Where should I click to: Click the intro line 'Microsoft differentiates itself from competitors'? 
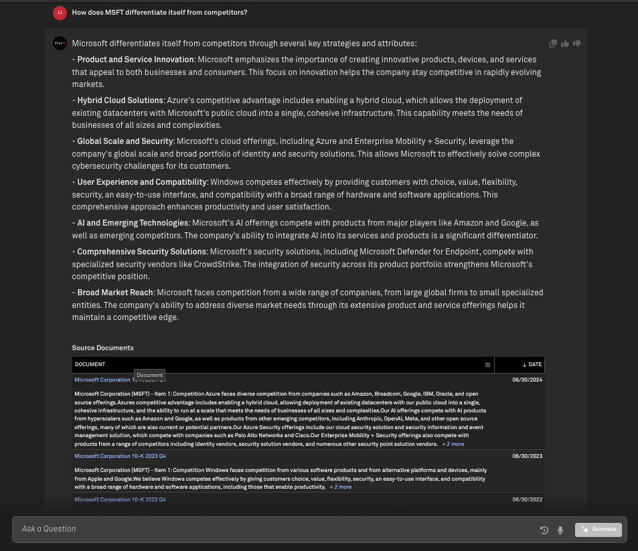tap(244, 44)
